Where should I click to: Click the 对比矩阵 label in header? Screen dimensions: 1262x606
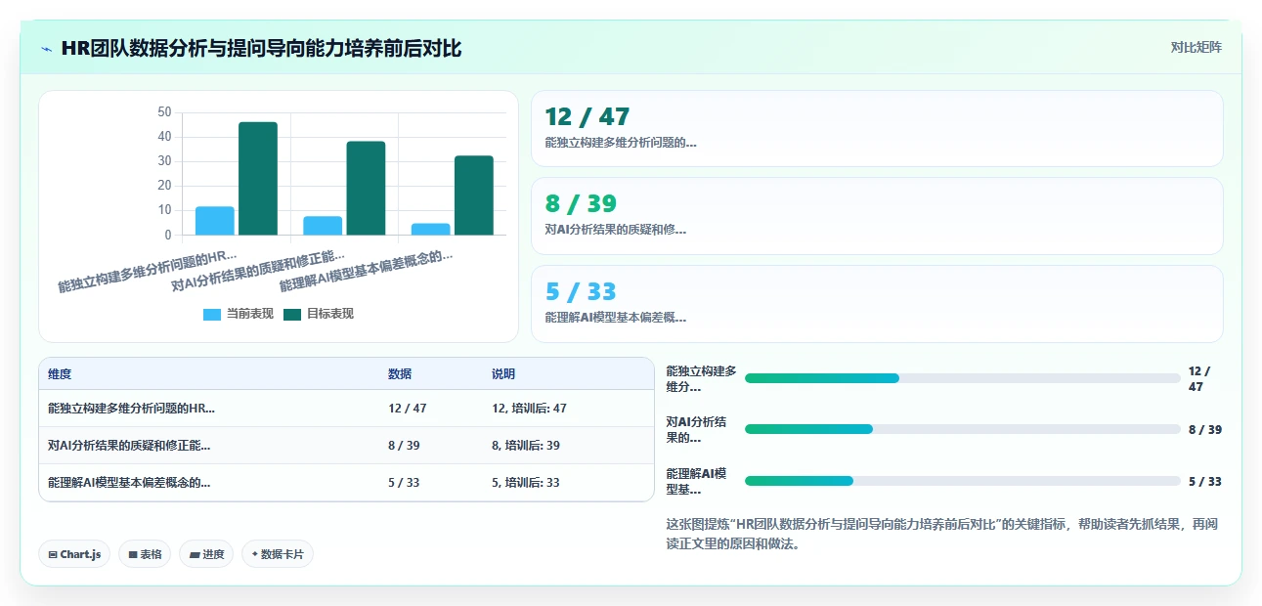(x=1197, y=47)
